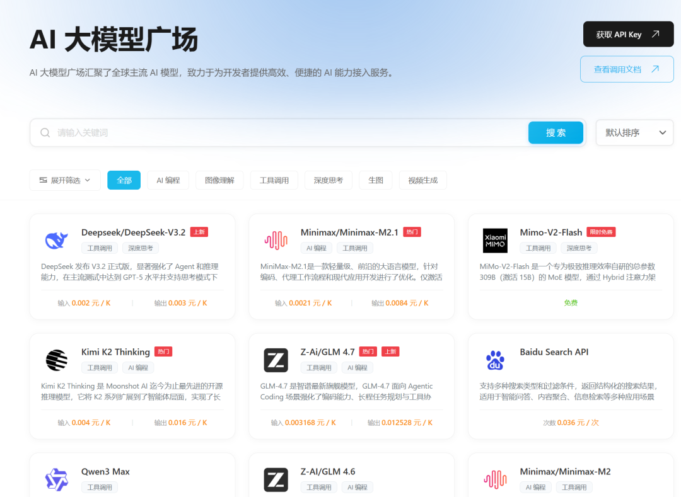The height and width of the screenshot is (497, 681).
Task: Open the Kimi K2 Thinking model title
Action: pyautogui.click(x=115, y=351)
